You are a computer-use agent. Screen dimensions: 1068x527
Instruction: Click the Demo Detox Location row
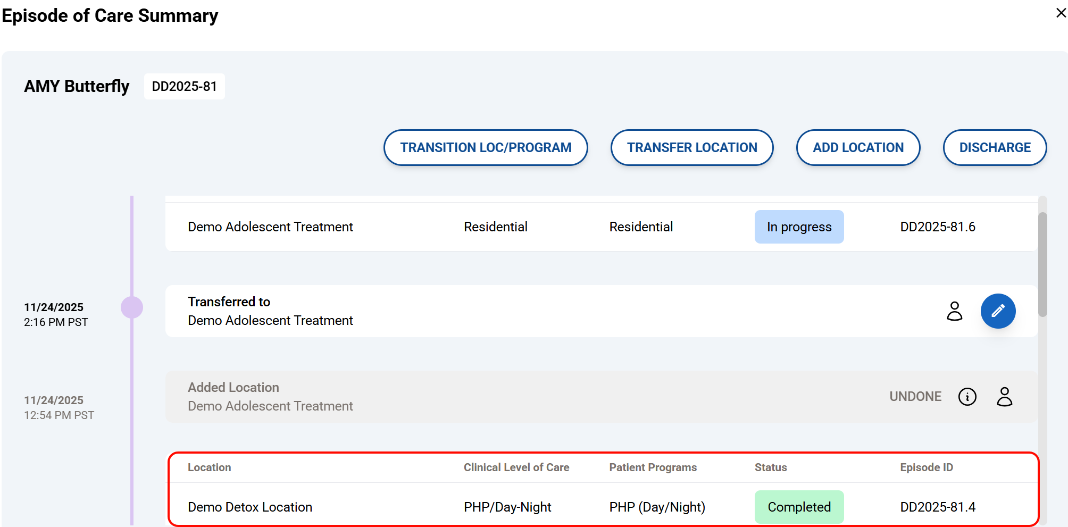pos(250,507)
